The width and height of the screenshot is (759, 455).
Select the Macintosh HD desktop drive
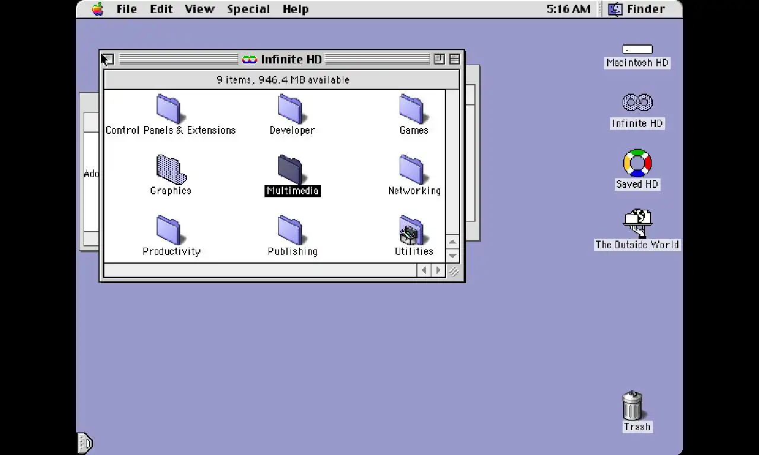[x=637, y=50]
